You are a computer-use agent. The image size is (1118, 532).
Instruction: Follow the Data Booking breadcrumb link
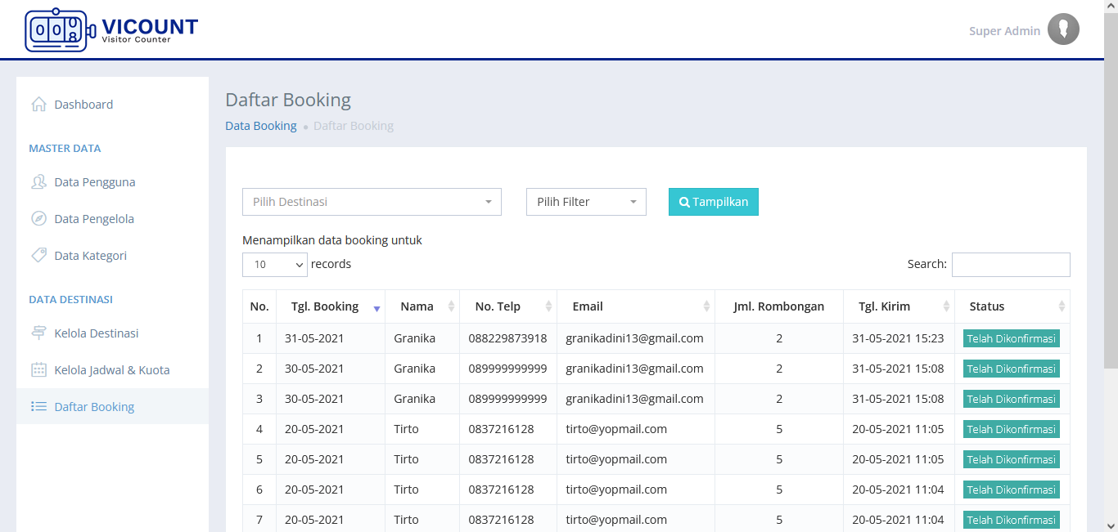point(261,126)
